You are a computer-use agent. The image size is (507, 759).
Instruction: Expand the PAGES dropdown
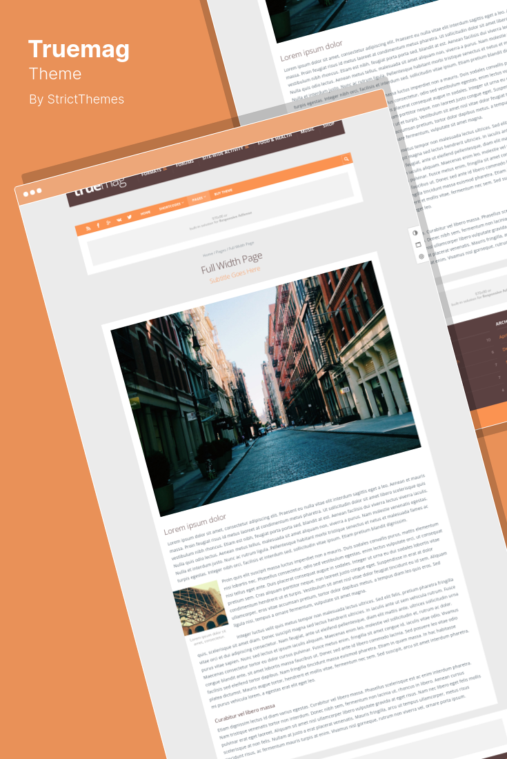click(199, 199)
